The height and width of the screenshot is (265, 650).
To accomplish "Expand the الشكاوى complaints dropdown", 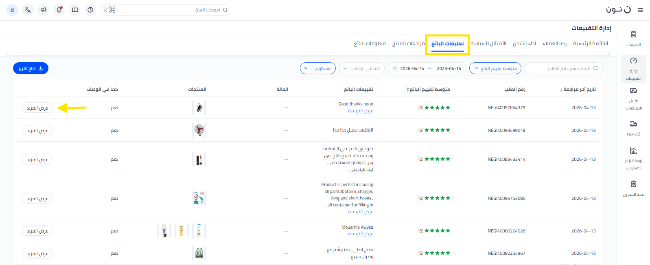I will pos(318,68).
